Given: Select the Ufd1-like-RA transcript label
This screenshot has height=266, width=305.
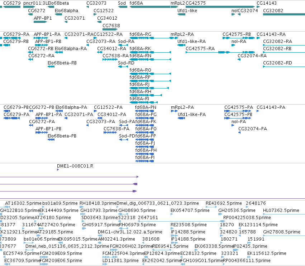Looking at the screenshot, I should pyautogui.click(x=192, y=42).
